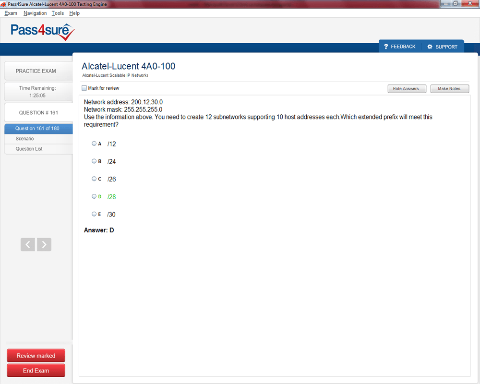Select answer E radio button /30
Viewport: 480px width, 384px height.
[94, 214]
